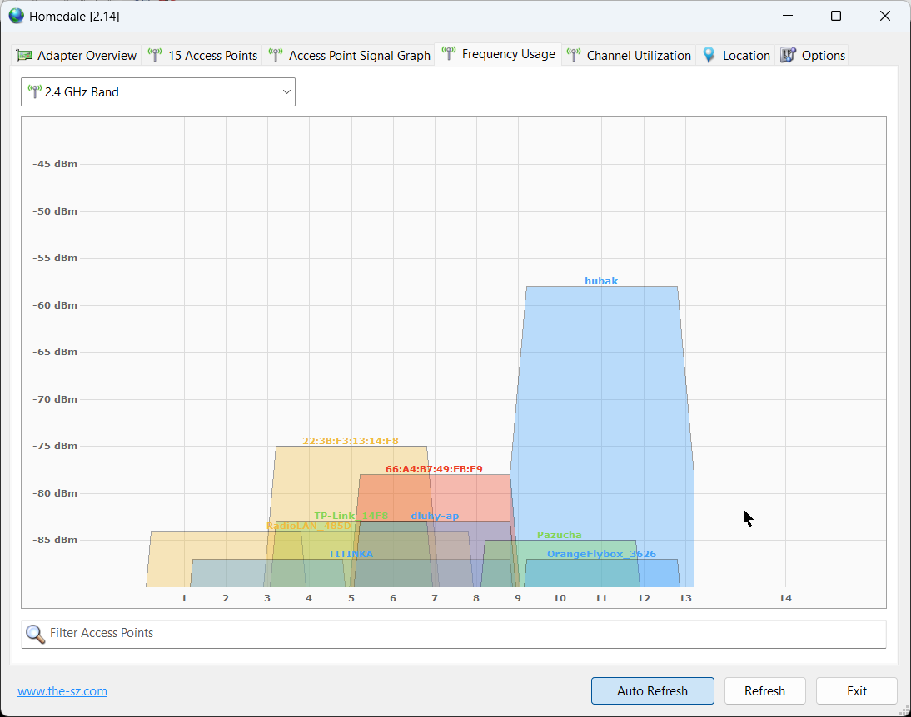Click the OrangeFlybox_3626 label in graph
This screenshot has height=717, width=911.
pos(601,554)
